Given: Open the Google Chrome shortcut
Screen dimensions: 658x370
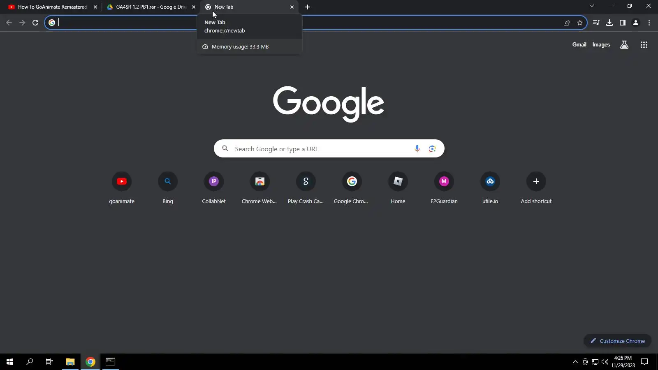Looking at the screenshot, I should pos(352,188).
